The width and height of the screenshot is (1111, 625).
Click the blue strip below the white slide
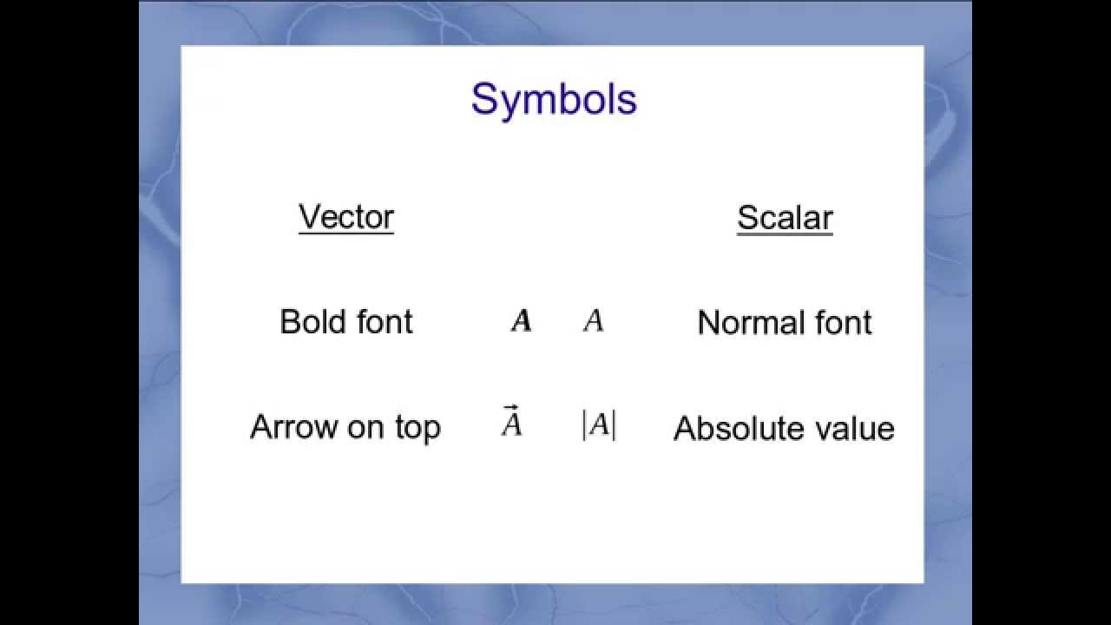(555, 604)
